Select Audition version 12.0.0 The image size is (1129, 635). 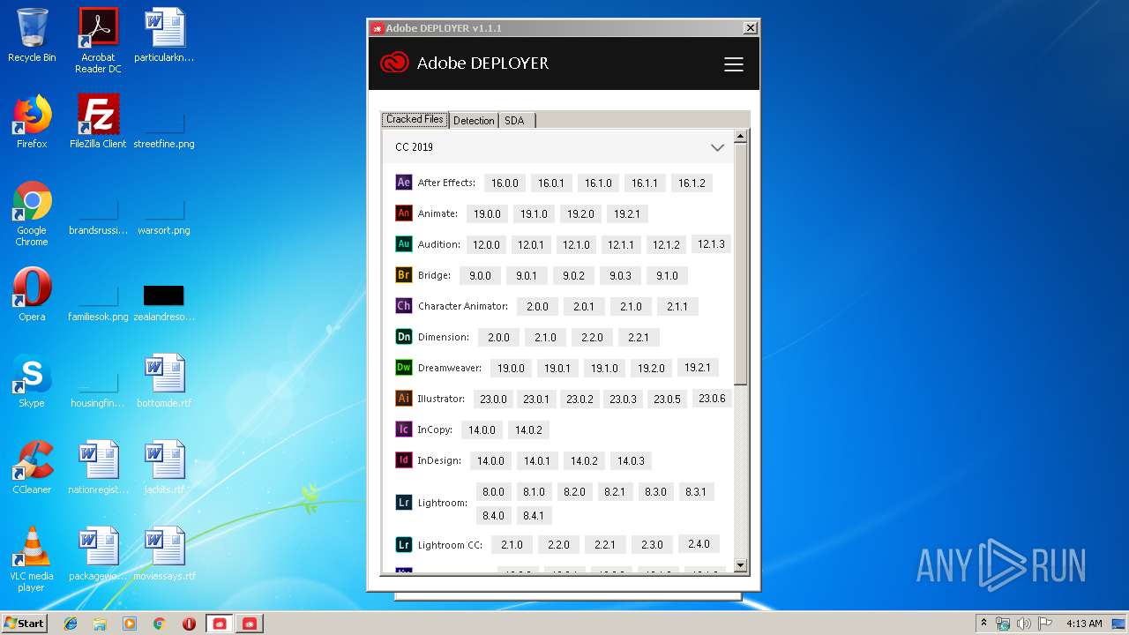coord(486,244)
